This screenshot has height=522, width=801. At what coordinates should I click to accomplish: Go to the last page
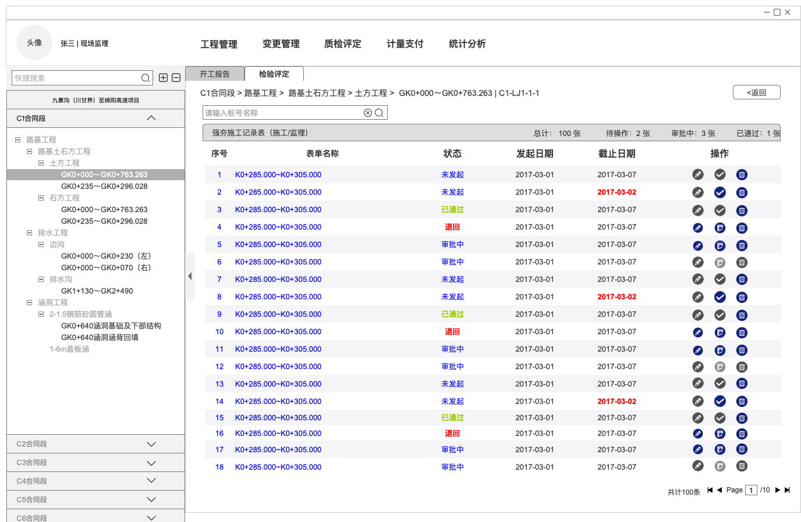[787, 490]
